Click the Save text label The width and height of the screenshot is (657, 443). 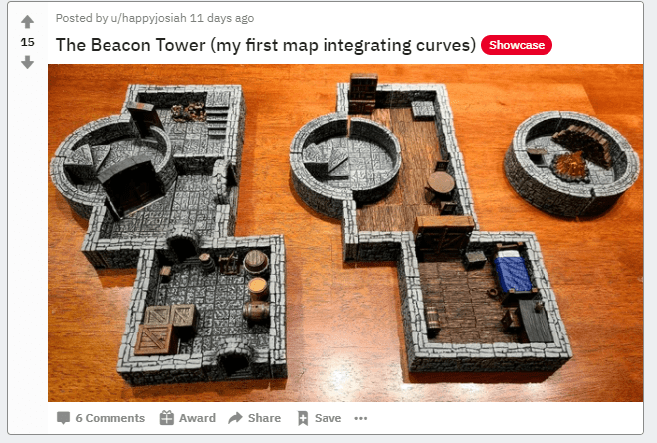pos(328,418)
